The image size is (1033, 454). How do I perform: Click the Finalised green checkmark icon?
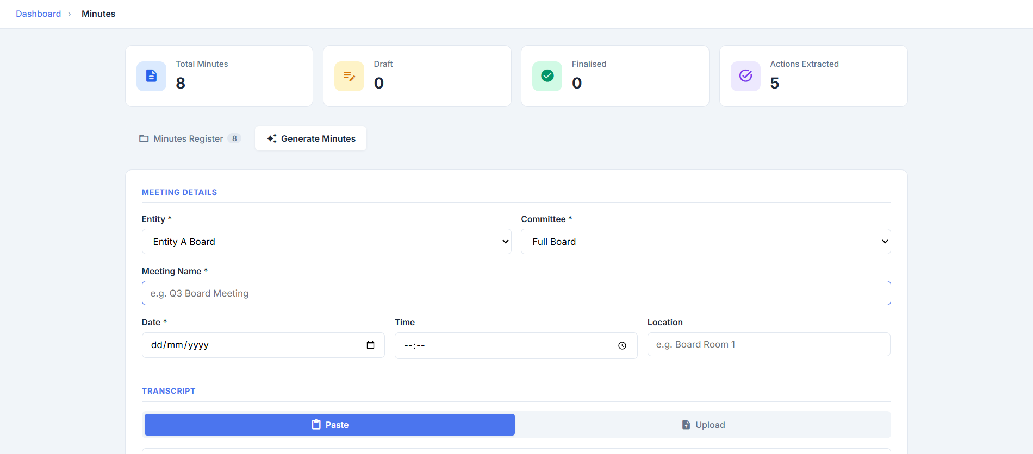(547, 76)
